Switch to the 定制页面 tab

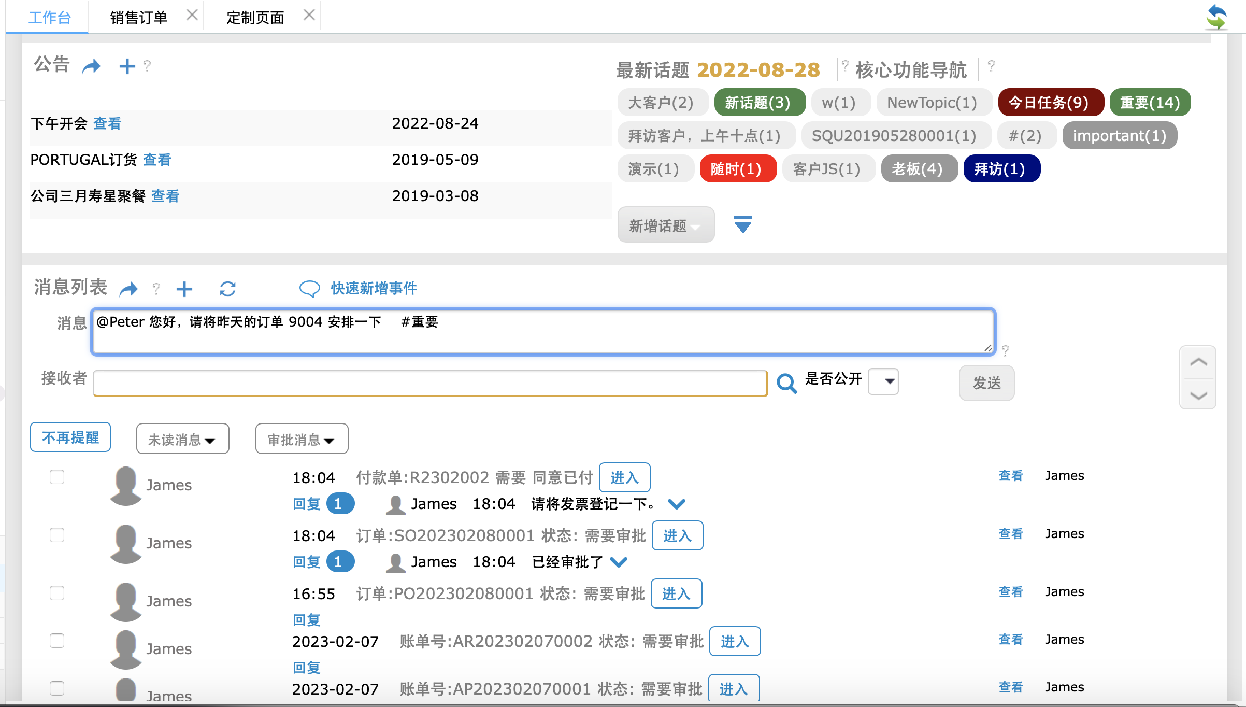coord(255,18)
